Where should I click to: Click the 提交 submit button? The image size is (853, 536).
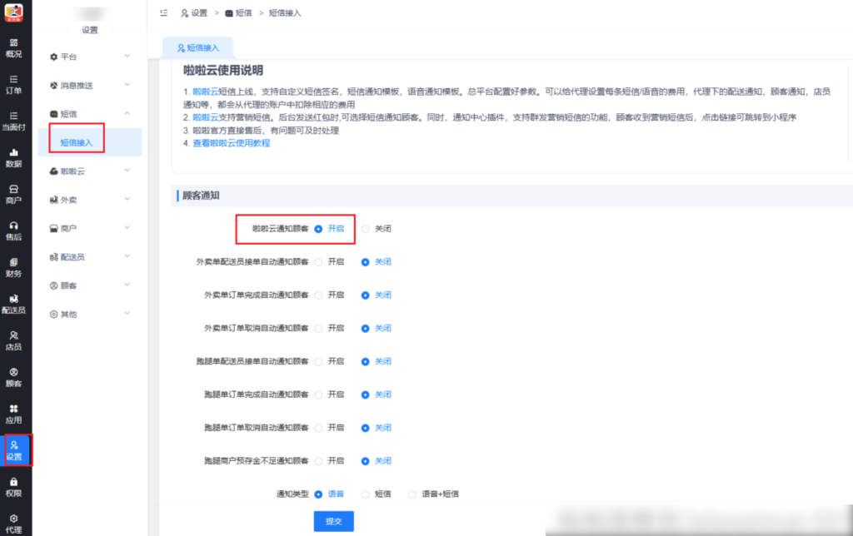[x=333, y=519]
